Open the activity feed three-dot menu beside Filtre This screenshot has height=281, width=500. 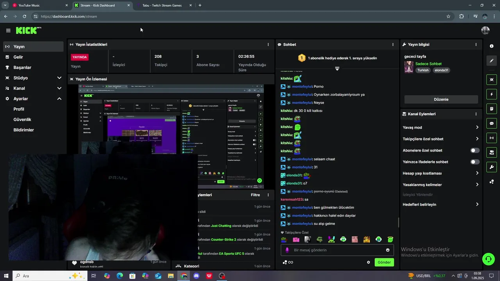click(x=268, y=195)
